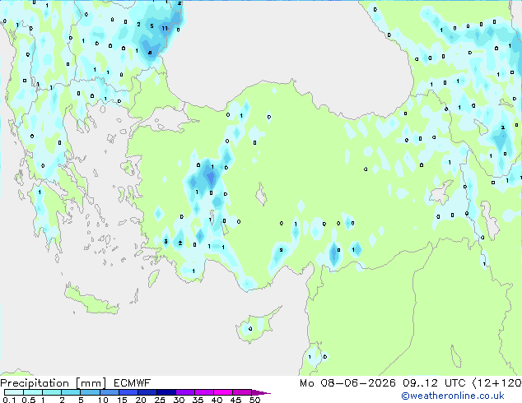Click the 0.1–0.5 mm legend color box

coord(14,392)
